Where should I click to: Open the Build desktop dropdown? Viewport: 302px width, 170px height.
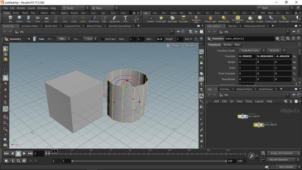point(75,8)
